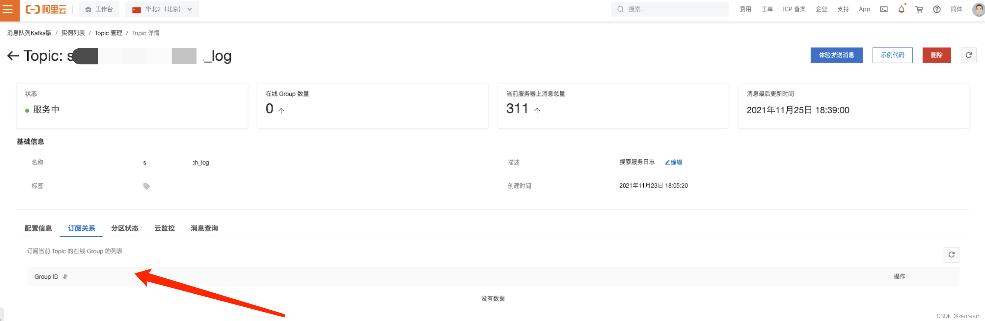The image size is (985, 321).
Task: Expand the 华北2（北京）region dropdown
Action: [x=162, y=10]
